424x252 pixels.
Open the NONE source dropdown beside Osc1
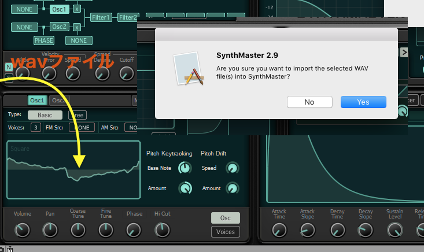[24, 9]
